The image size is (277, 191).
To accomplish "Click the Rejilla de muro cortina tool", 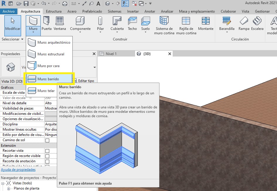I will point(186,25).
